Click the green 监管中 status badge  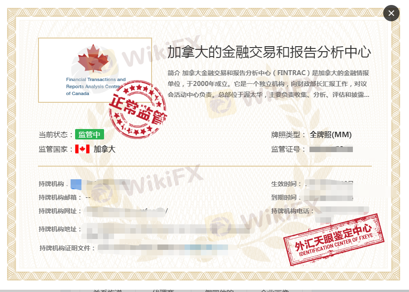click(90, 134)
